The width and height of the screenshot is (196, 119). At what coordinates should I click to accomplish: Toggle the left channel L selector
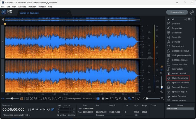click(x=3, y=42)
